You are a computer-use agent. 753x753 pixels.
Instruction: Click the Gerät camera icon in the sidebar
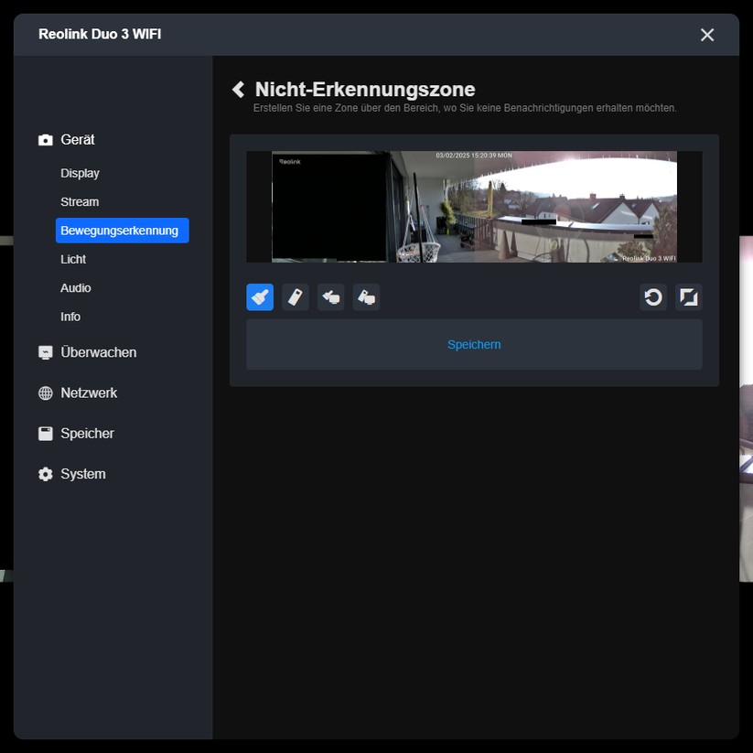pos(44,139)
